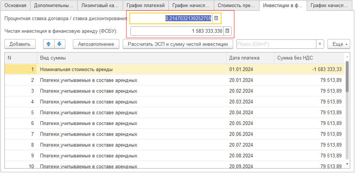Open calculator icon in net investment field
This screenshot has width=355, height=173.
tap(228, 31)
